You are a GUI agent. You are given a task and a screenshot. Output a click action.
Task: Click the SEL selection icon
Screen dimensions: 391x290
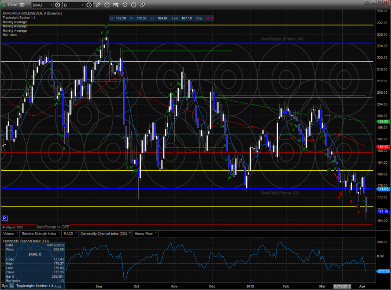click(x=116, y=5)
